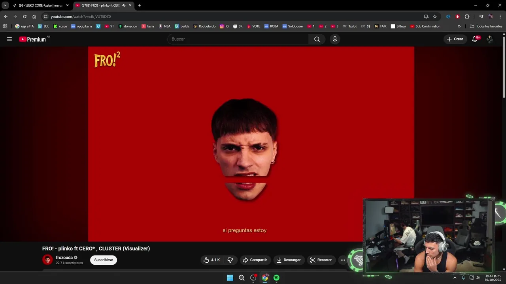Open the Roobetardo bookmark
The image size is (506, 284).
pos(204,26)
